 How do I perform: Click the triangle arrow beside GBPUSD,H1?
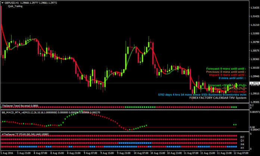(x=3, y=3)
